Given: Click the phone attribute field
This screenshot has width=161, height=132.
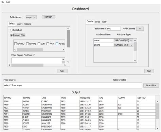Looking at the screenshot, I should pyautogui.click(x=104, y=45).
